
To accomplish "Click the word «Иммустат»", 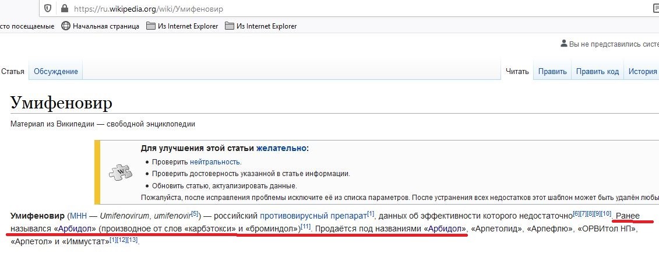I will point(85,242).
